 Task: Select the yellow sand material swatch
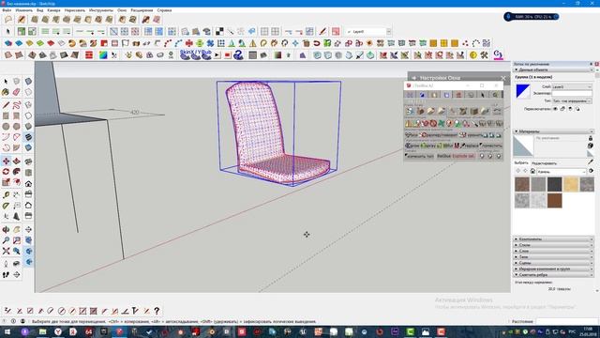571,184
